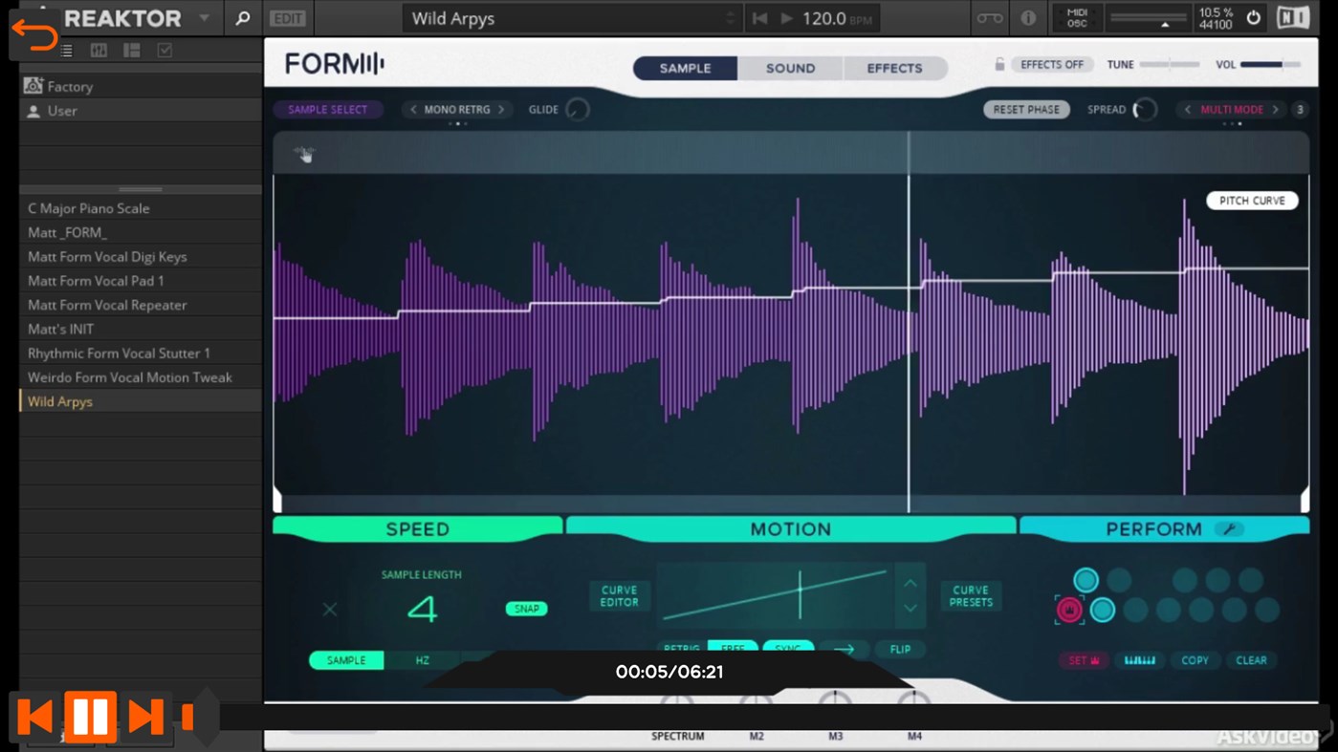Skip to next video chapter
This screenshot has height=752, width=1338.
click(x=145, y=717)
